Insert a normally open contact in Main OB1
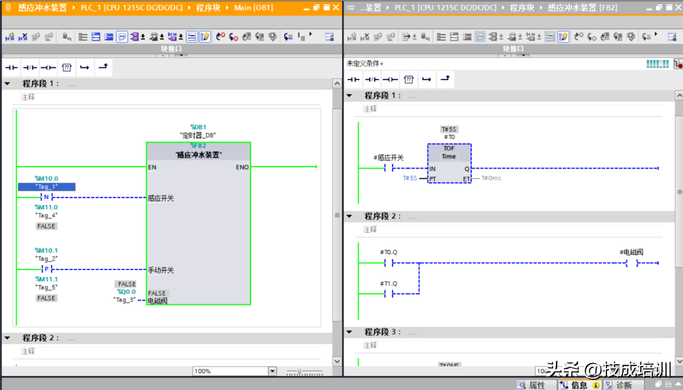 tap(11, 68)
